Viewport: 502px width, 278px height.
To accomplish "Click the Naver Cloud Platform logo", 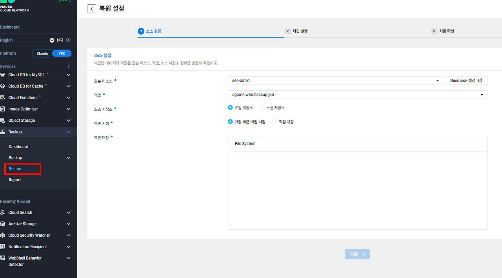I will click(x=15, y=6).
